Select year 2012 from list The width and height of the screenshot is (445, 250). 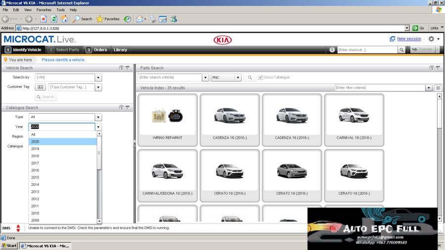(x=63, y=199)
